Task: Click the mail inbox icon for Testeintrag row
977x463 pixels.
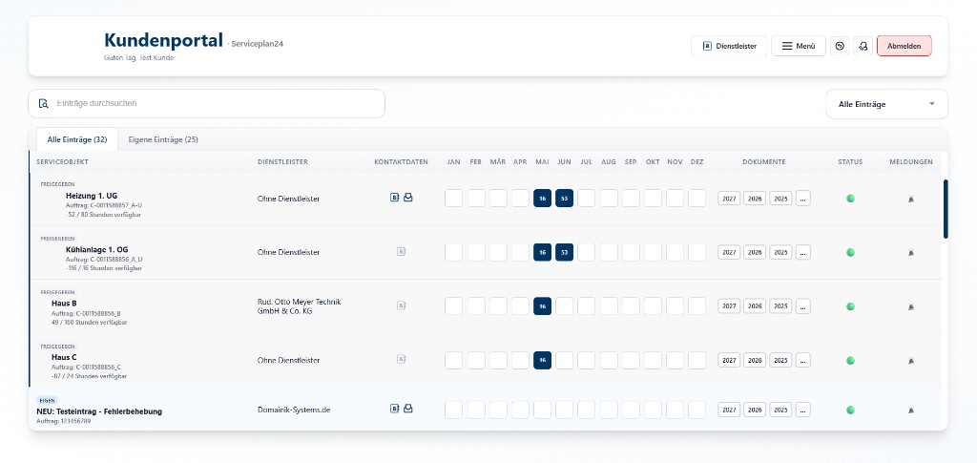Action: point(408,409)
